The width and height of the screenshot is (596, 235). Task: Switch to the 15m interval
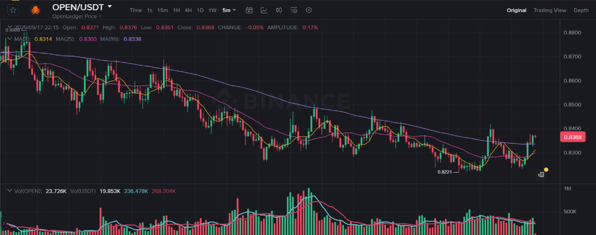click(163, 10)
